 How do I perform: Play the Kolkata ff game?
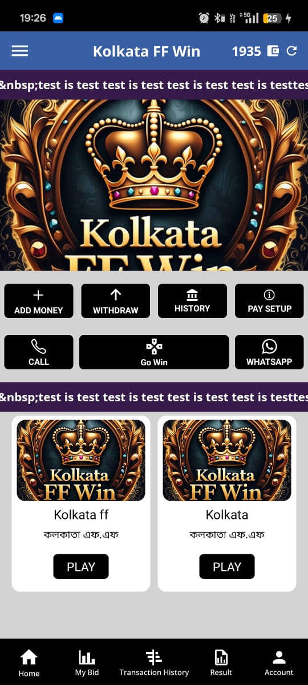pos(81,567)
